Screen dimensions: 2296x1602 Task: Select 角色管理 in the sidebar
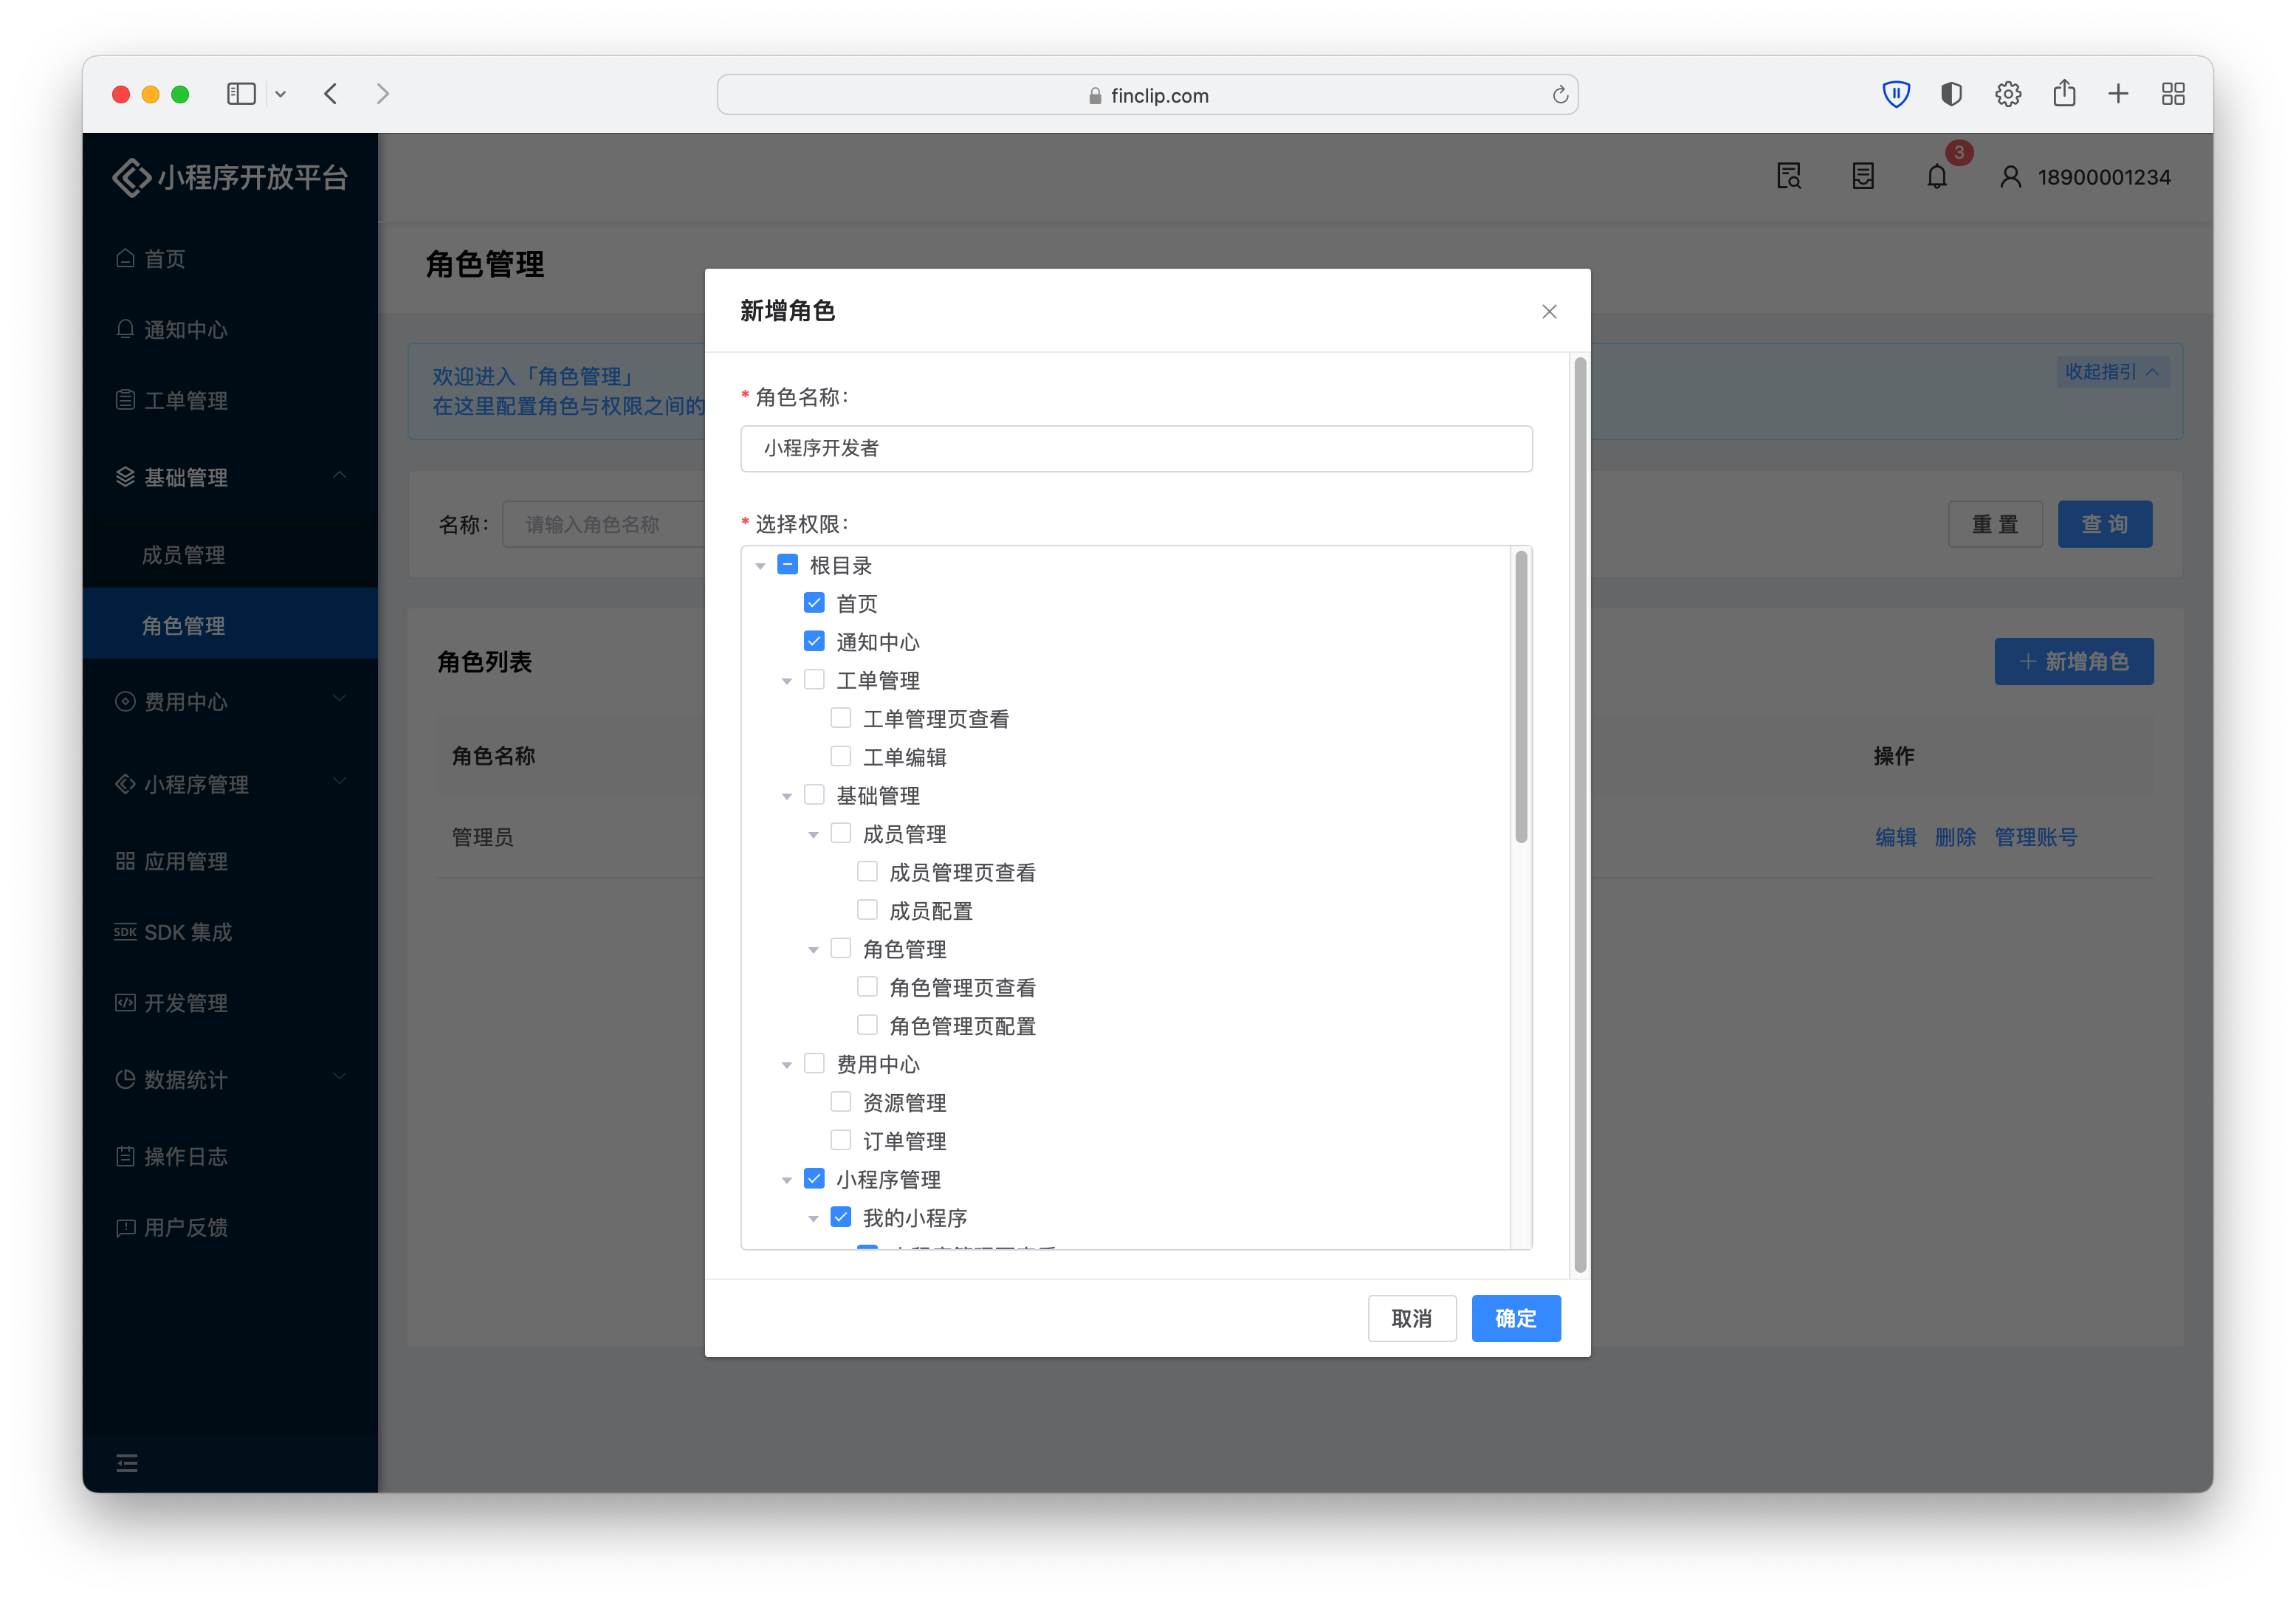click(x=230, y=626)
